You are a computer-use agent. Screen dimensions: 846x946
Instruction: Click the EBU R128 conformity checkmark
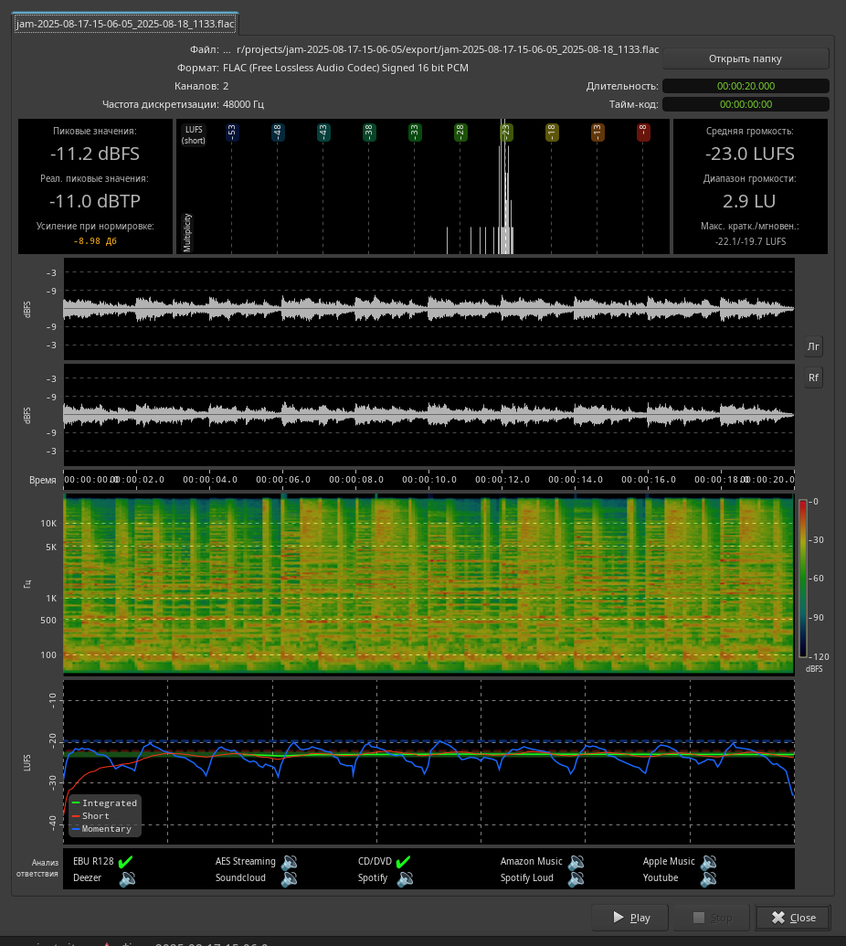(126, 861)
